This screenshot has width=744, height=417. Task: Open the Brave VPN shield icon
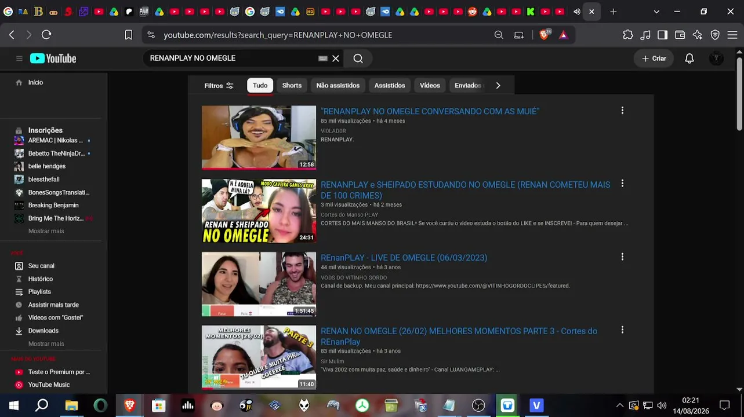[x=715, y=35]
